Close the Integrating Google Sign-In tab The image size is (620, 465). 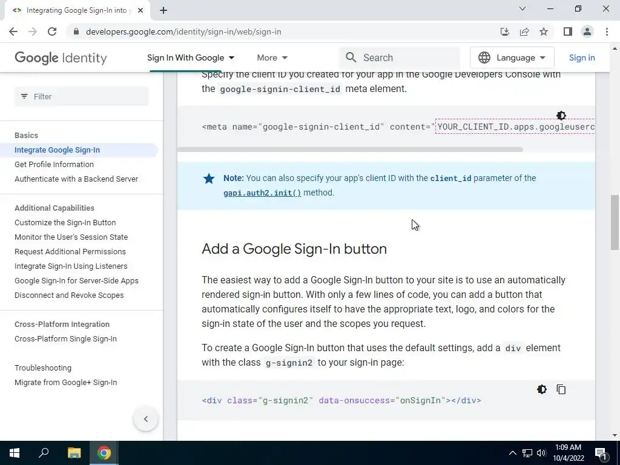coord(140,10)
